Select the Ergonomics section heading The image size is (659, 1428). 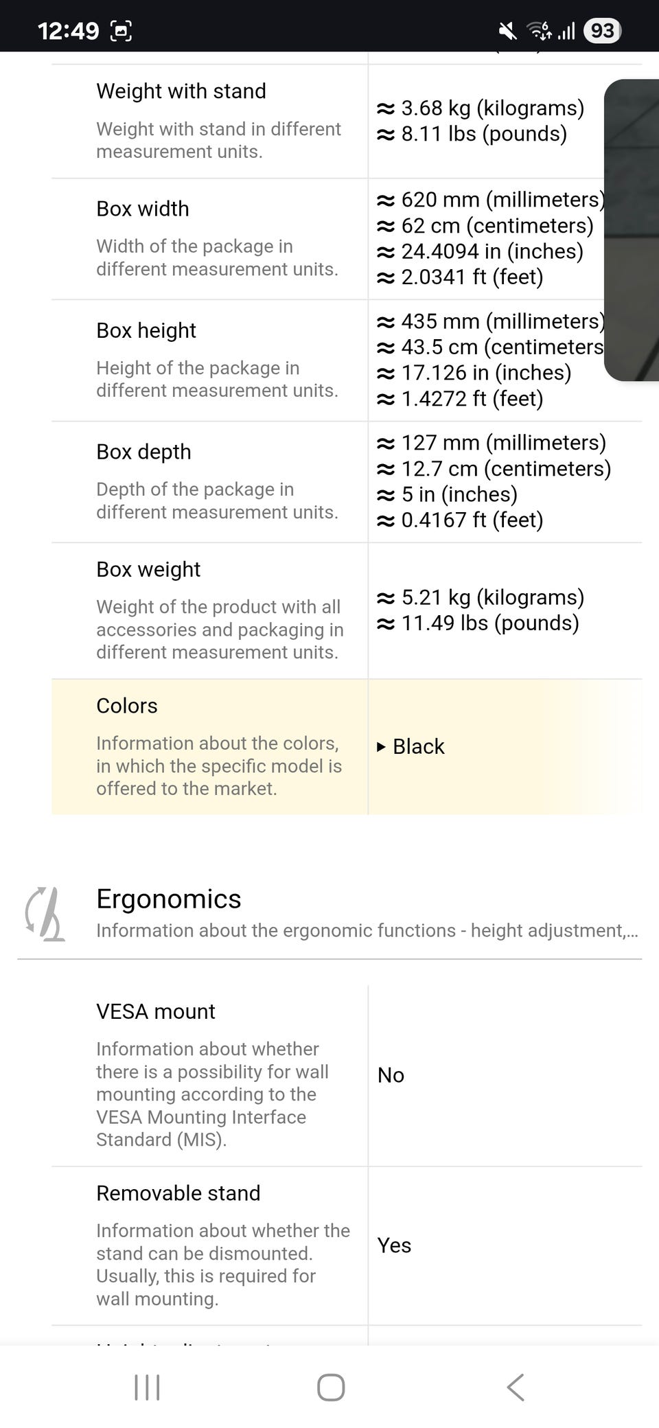[x=169, y=899]
